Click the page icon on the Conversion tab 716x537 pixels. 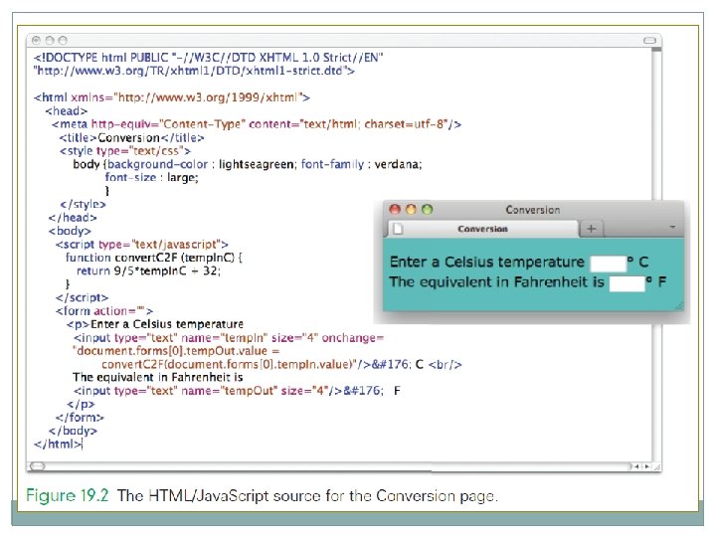click(x=398, y=228)
